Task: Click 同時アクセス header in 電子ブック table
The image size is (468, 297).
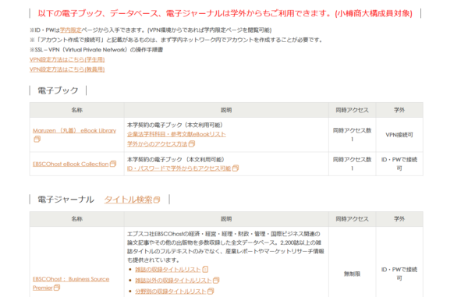Action: tap(353, 110)
